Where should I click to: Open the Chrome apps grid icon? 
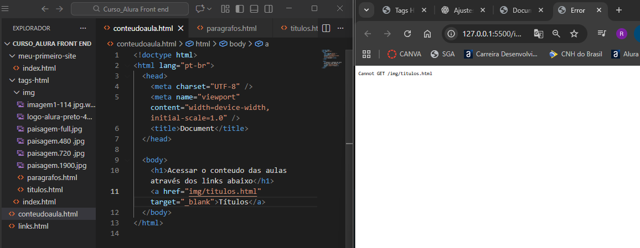(366, 54)
